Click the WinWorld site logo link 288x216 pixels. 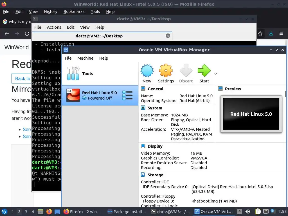tap(17, 47)
